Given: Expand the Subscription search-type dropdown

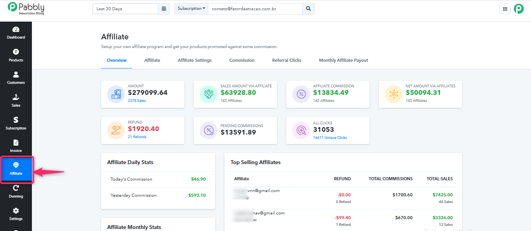Looking at the screenshot, I should pos(191,9).
